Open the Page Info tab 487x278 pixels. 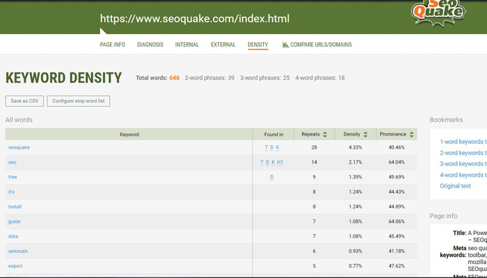[113, 44]
